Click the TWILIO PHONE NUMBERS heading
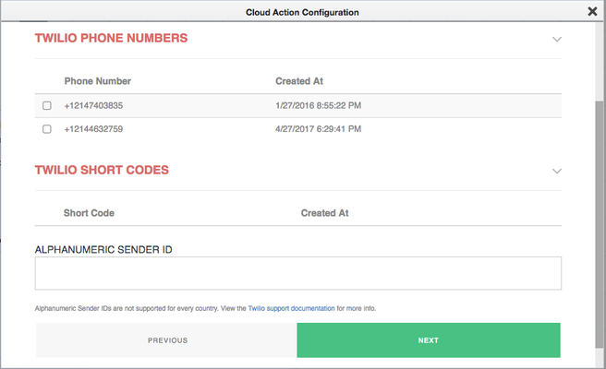 111,38
